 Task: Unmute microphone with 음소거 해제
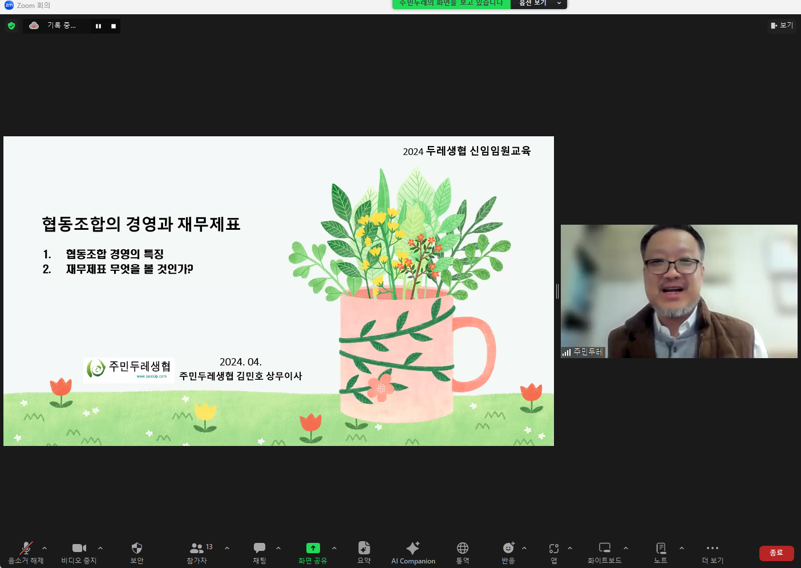(26, 552)
